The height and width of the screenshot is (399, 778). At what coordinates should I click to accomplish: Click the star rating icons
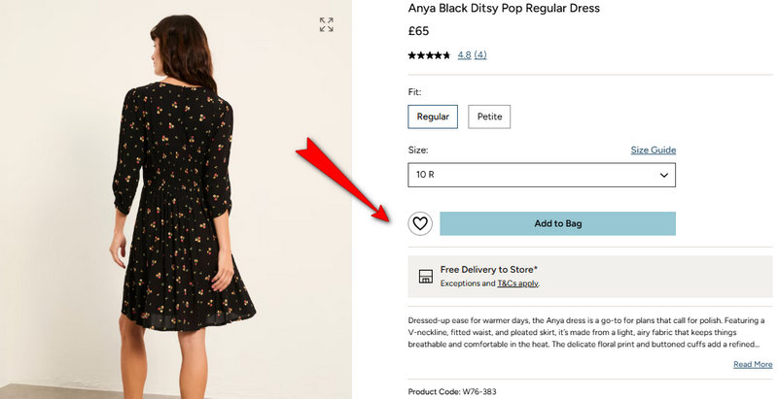click(x=429, y=55)
